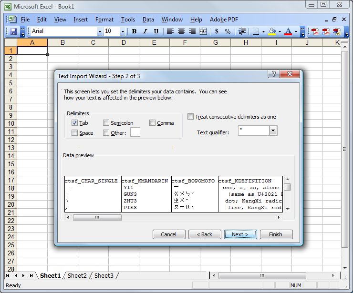Click the Borders icon

[x=256, y=31]
